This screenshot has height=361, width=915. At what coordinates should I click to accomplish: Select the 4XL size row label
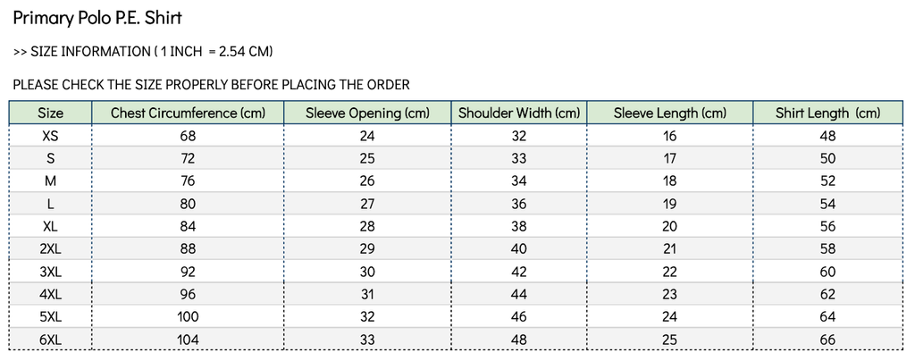pos(50,294)
